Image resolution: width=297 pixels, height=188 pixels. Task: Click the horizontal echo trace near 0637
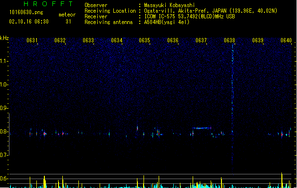point(202,128)
